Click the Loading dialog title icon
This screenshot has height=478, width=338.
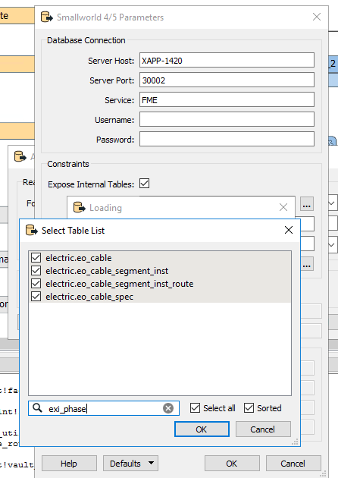pos(80,208)
